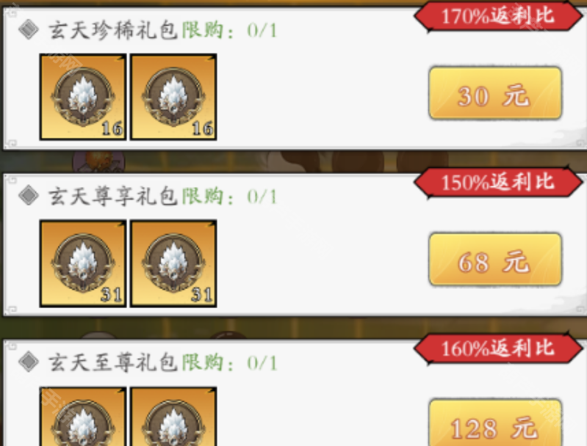Image resolution: width=587 pixels, height=446 pixels.
Task: Select second reward item in 玄天尊享礼包
Action: pos(173,263)
